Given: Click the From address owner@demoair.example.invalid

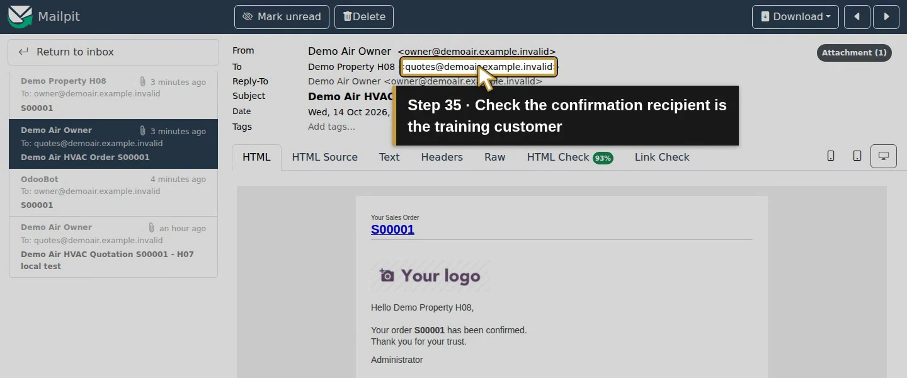Looking at the screenshot, I should click(477, 52).
